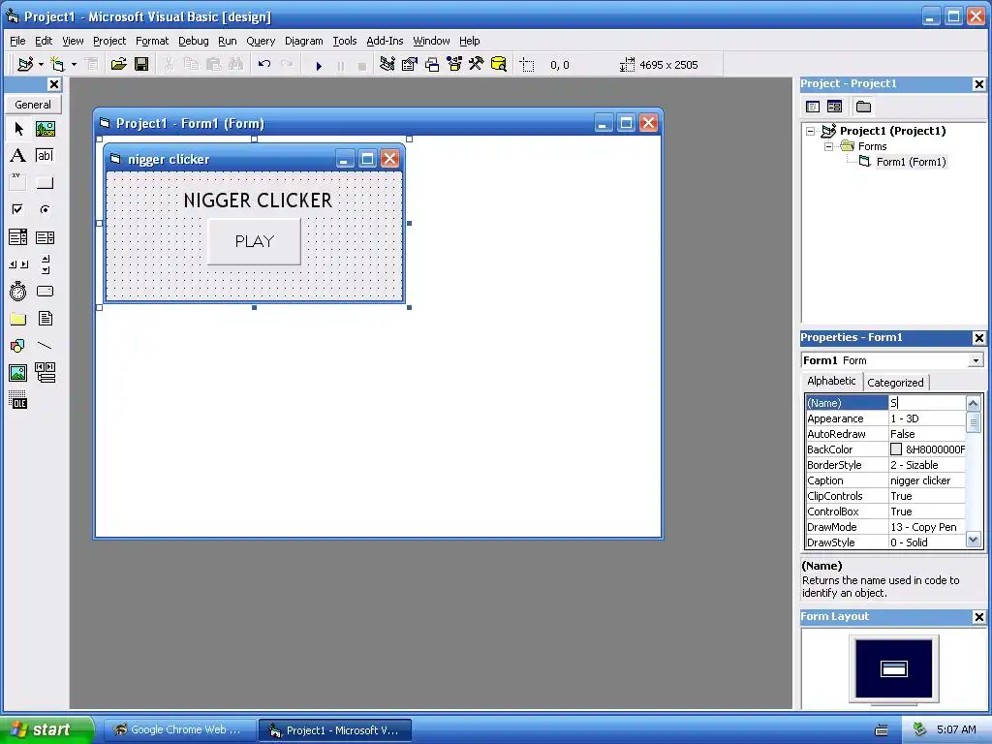The image size is (992, 744).
Task: Select the DirListBox control tool
Action: click(18, 318)
